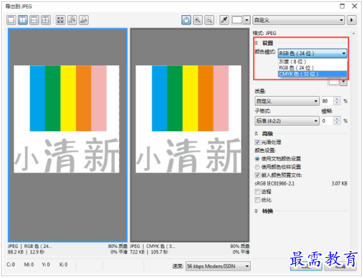Open the 质量 自定义 dropdown
The width and height of the screenshot is (363, 278).
(x=287, y=101)
